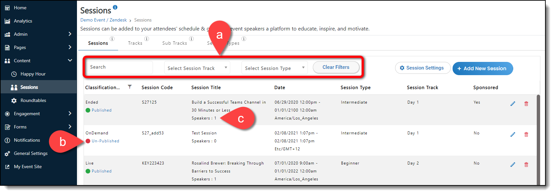554x194 pixels.
Task: Expand the Admin sidebar menu
Action: point(70,34)
